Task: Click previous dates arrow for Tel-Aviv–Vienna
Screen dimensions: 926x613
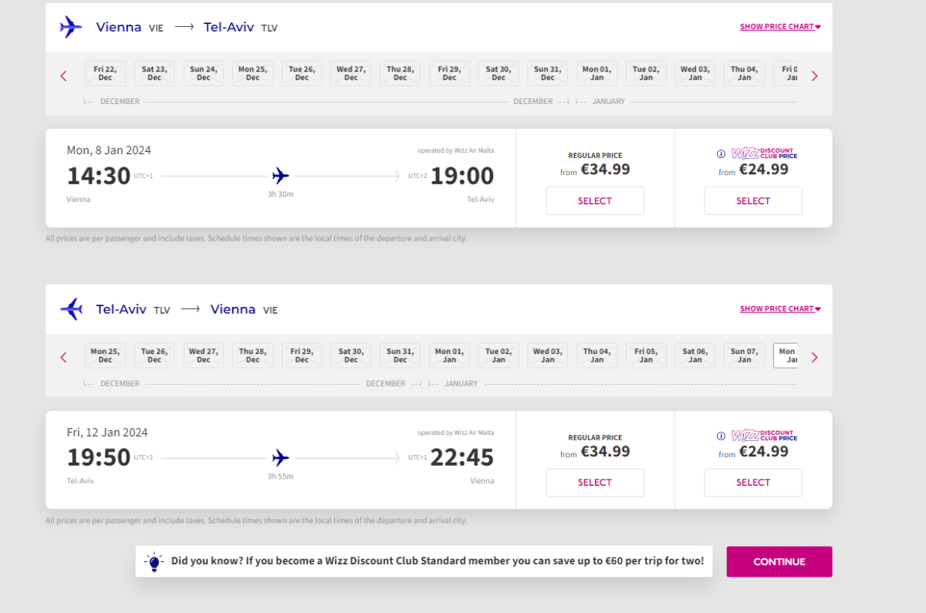Action: (x=63, y=357)
